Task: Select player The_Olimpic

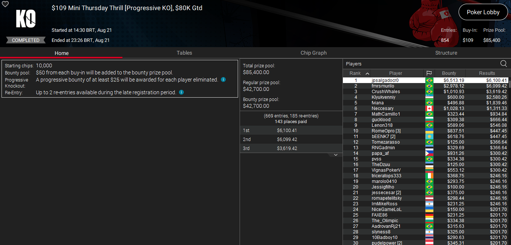Action: tap(425, 221)
